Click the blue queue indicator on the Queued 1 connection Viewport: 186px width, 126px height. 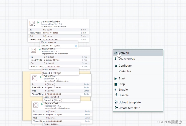(x=76, y=46)
